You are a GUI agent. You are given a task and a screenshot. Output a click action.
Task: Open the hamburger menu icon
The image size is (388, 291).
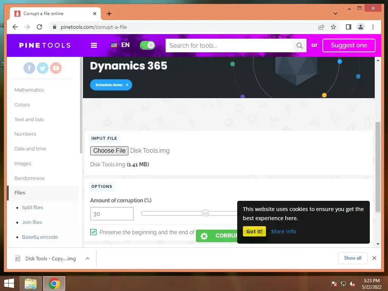pos(94,45)
